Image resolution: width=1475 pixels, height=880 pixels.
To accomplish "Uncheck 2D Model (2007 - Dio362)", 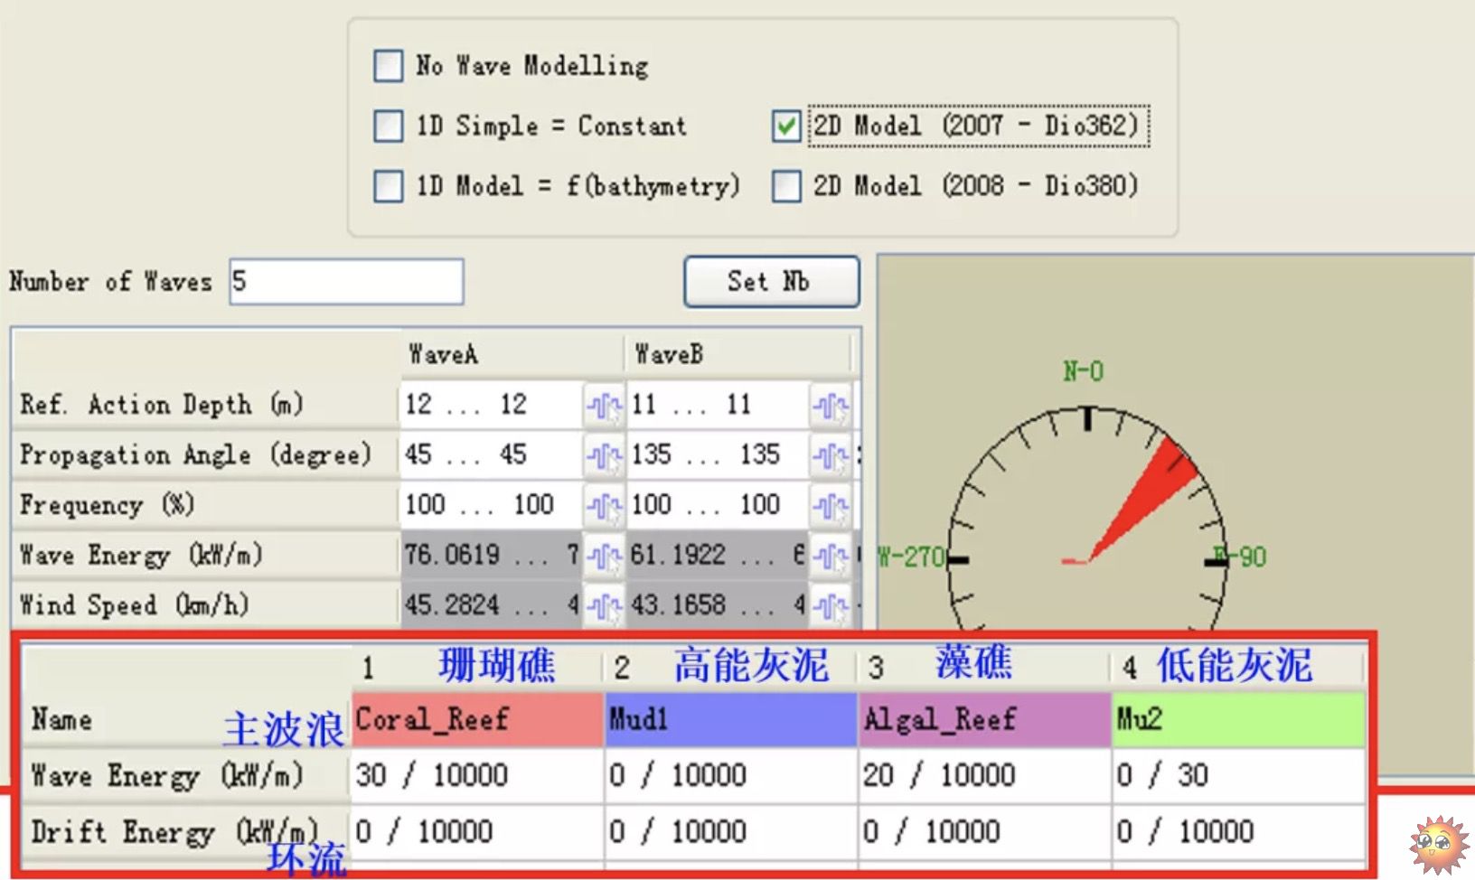I will [x=786, y=126].
